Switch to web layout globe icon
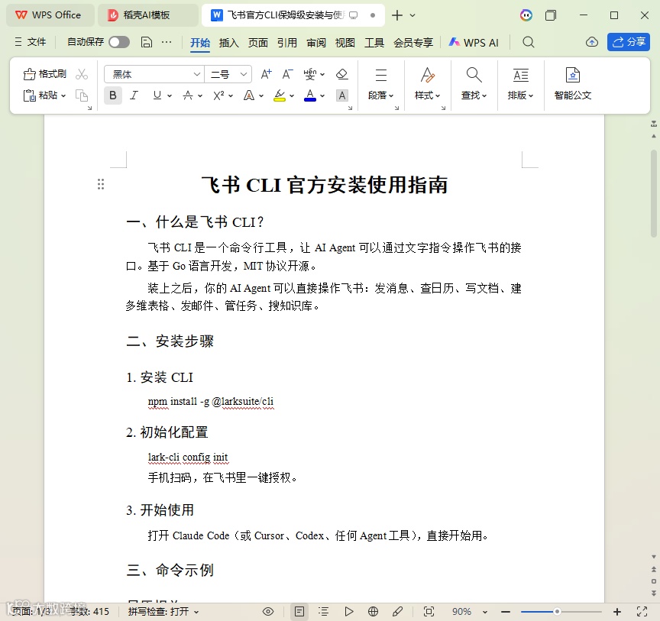 pos(373,611)
